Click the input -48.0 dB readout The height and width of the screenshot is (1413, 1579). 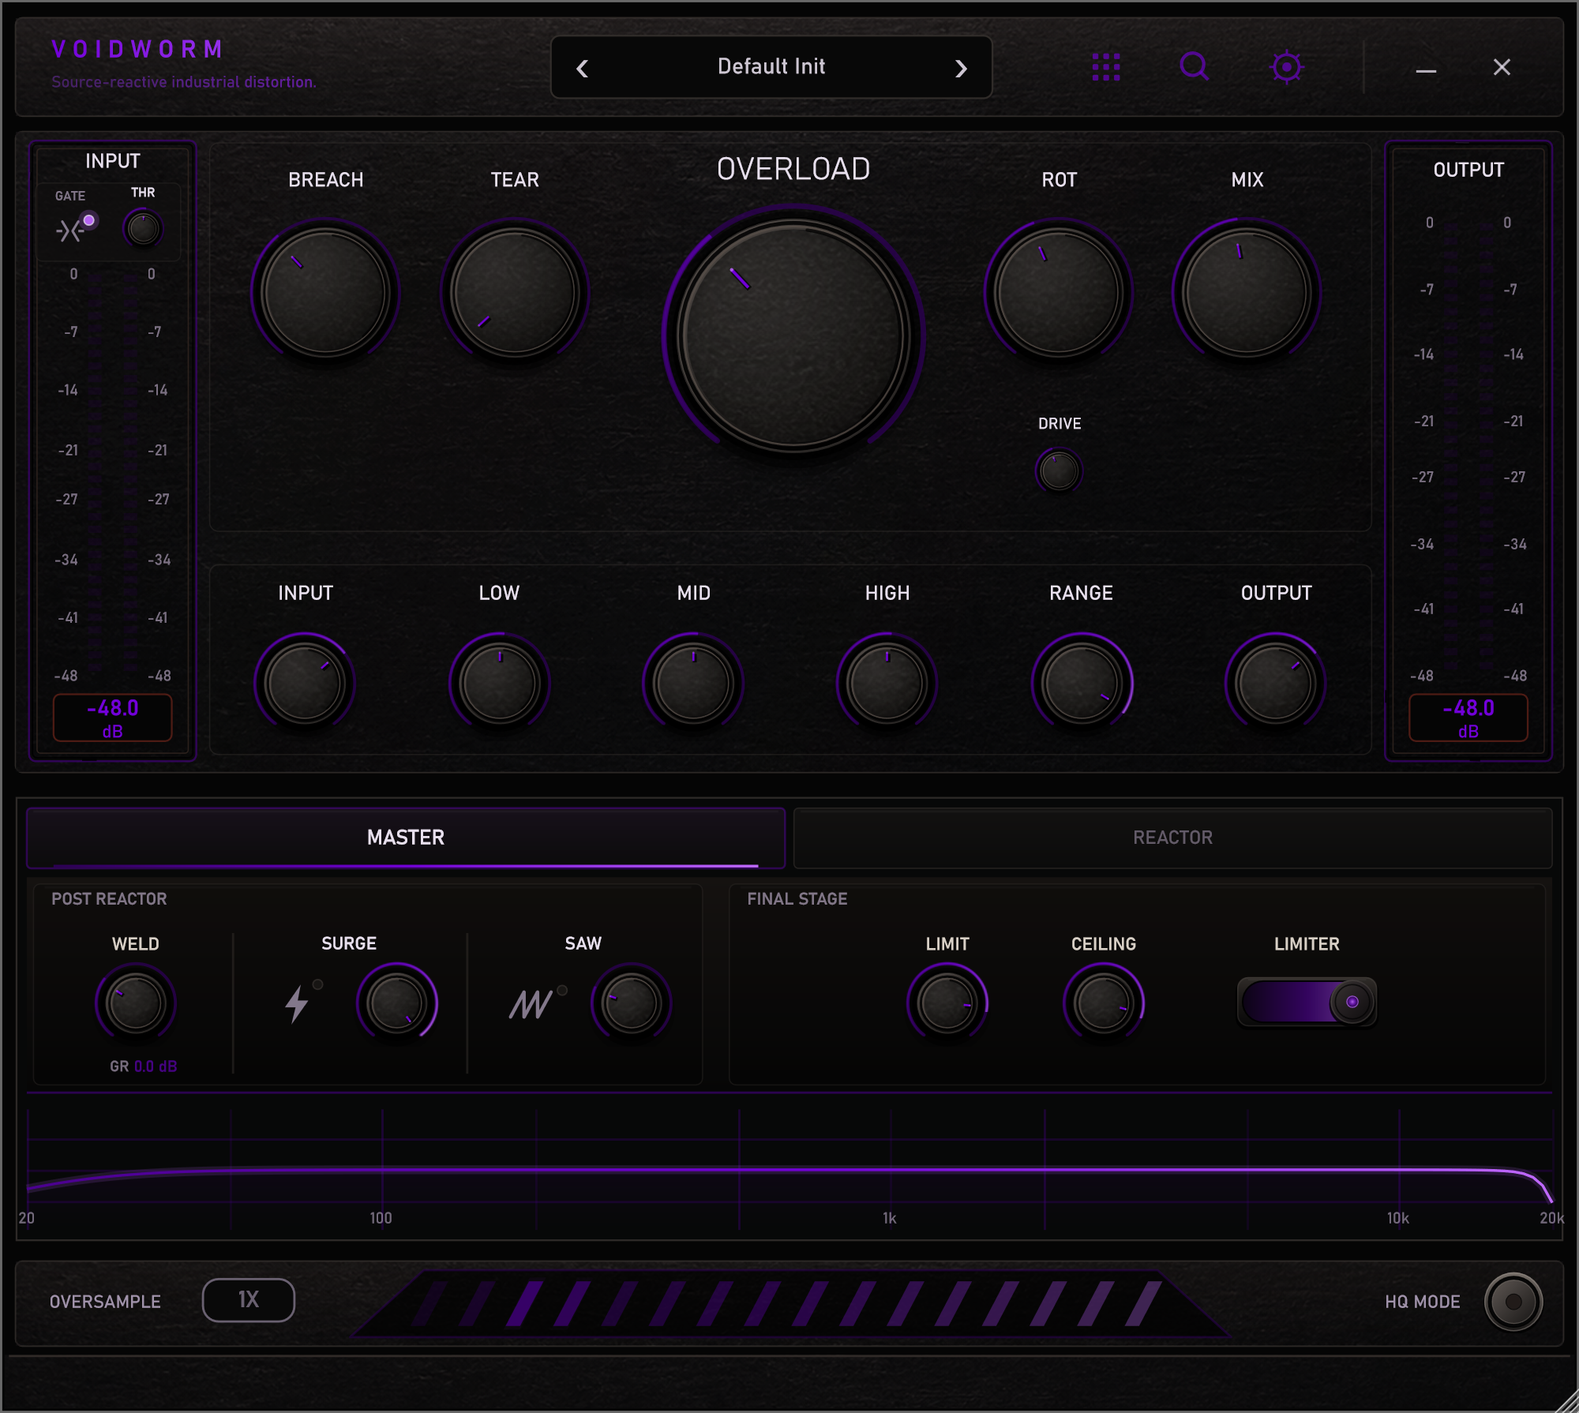pyautogui.click(x=112, y=718)
